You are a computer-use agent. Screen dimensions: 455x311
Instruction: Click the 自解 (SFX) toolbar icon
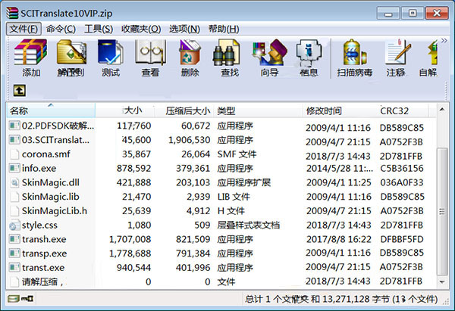coord(432,52)
